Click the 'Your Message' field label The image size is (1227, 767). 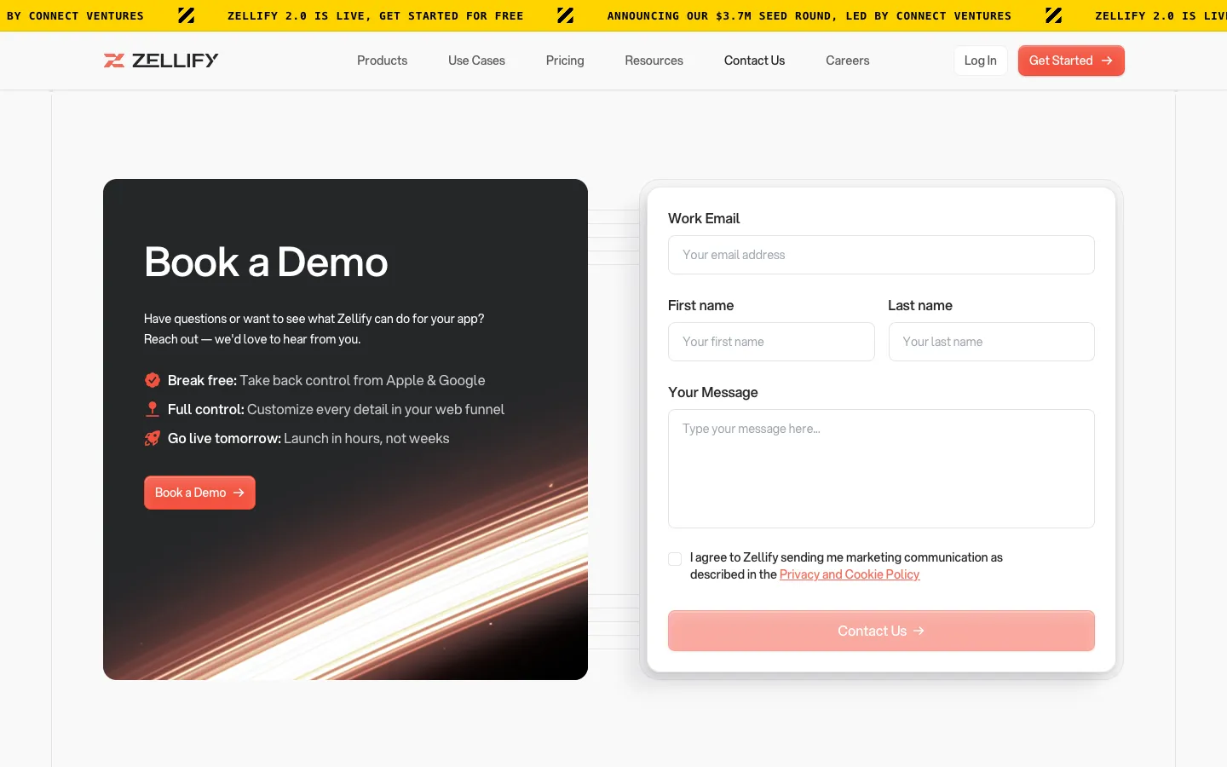coord(713,392)
